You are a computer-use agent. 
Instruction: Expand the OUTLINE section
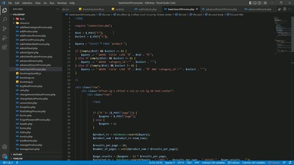(x=36, y=154)
